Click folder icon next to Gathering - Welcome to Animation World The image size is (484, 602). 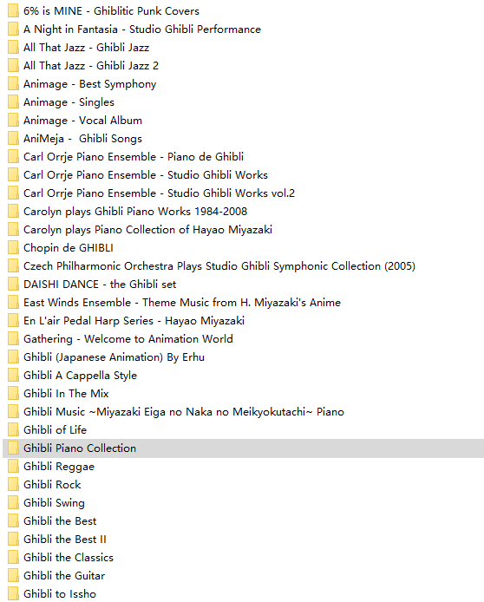(x=13, y=338)
